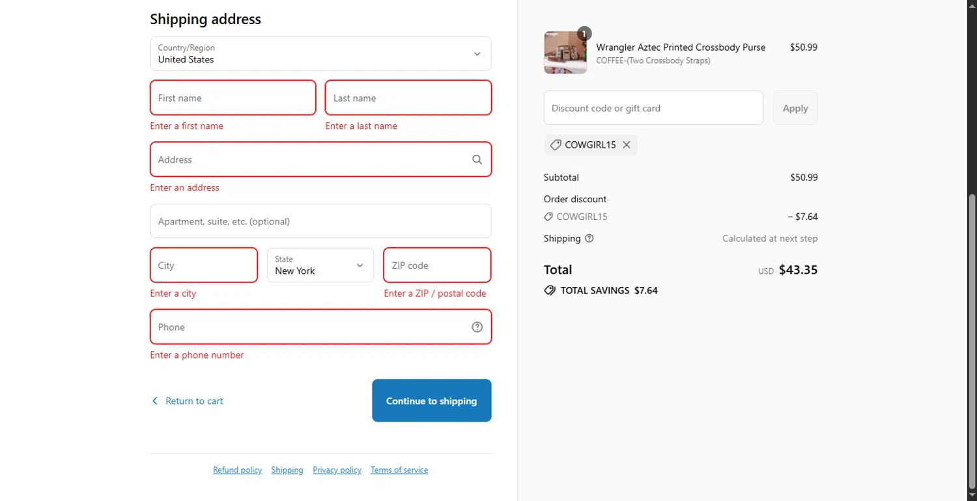Open the Country/Region dropdown

pyautogui.click(x=320, y=53)
